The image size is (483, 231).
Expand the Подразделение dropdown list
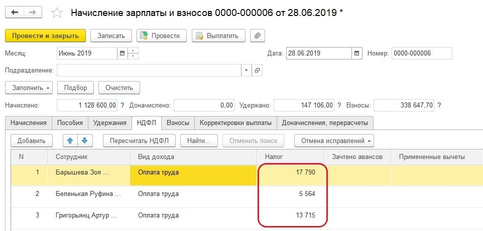(x=246, y=70)
